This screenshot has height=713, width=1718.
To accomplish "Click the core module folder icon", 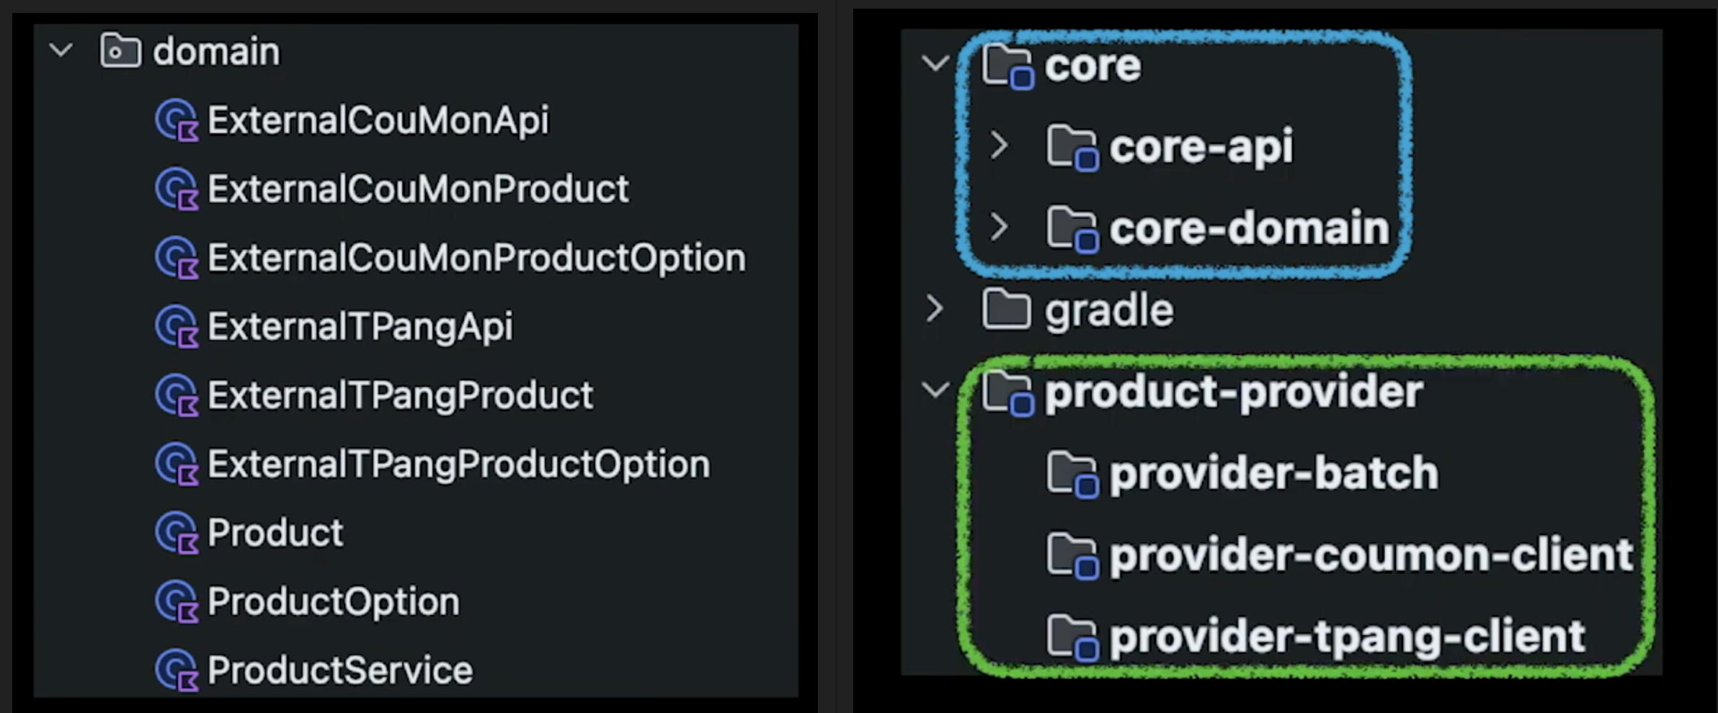I will (1007, 66).
